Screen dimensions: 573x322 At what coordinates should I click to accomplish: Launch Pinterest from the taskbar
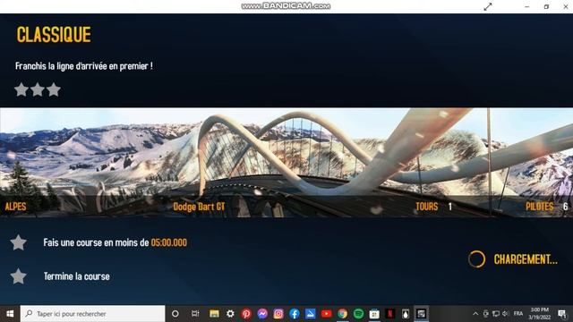click(x=246, y=314)
